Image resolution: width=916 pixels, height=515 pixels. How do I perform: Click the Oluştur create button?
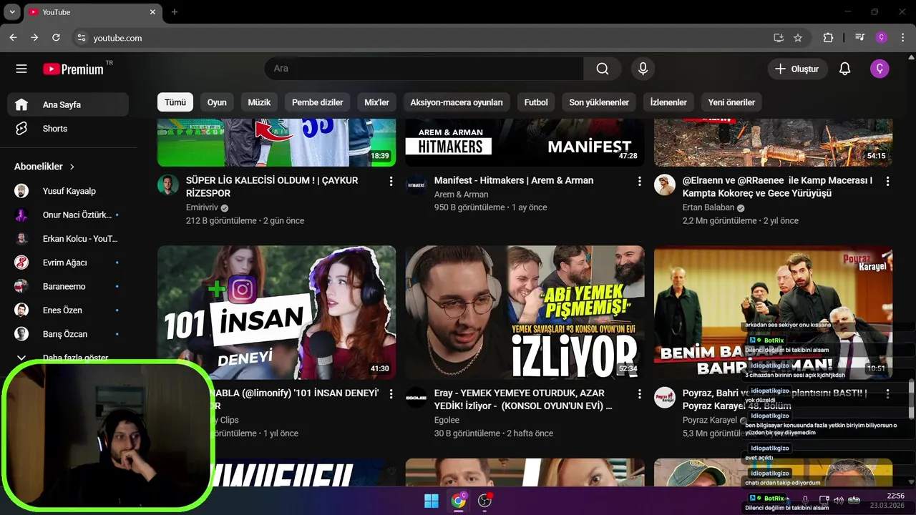point(797,69)
